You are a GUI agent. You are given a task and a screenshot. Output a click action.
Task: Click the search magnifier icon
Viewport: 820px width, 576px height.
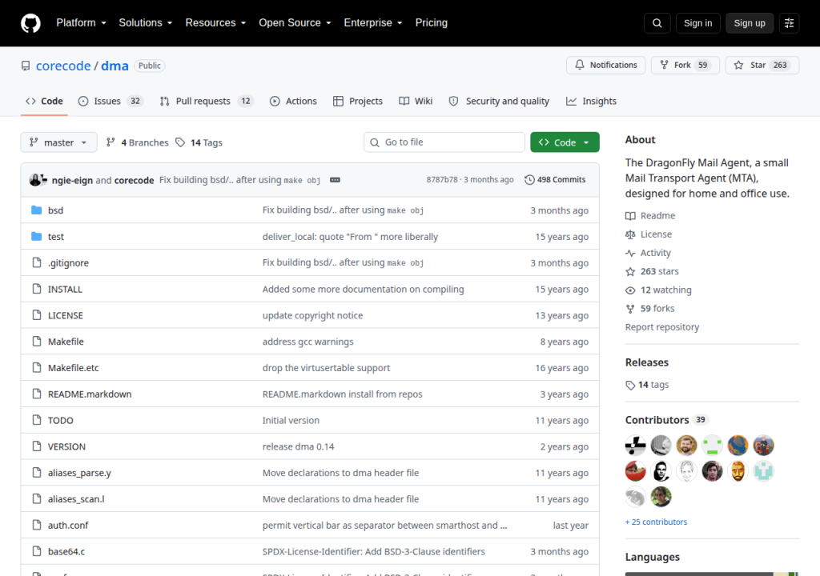657,23
